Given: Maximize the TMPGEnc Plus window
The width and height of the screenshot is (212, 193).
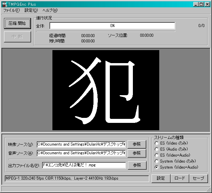Looking at the screenshot, I should [201, 4].
